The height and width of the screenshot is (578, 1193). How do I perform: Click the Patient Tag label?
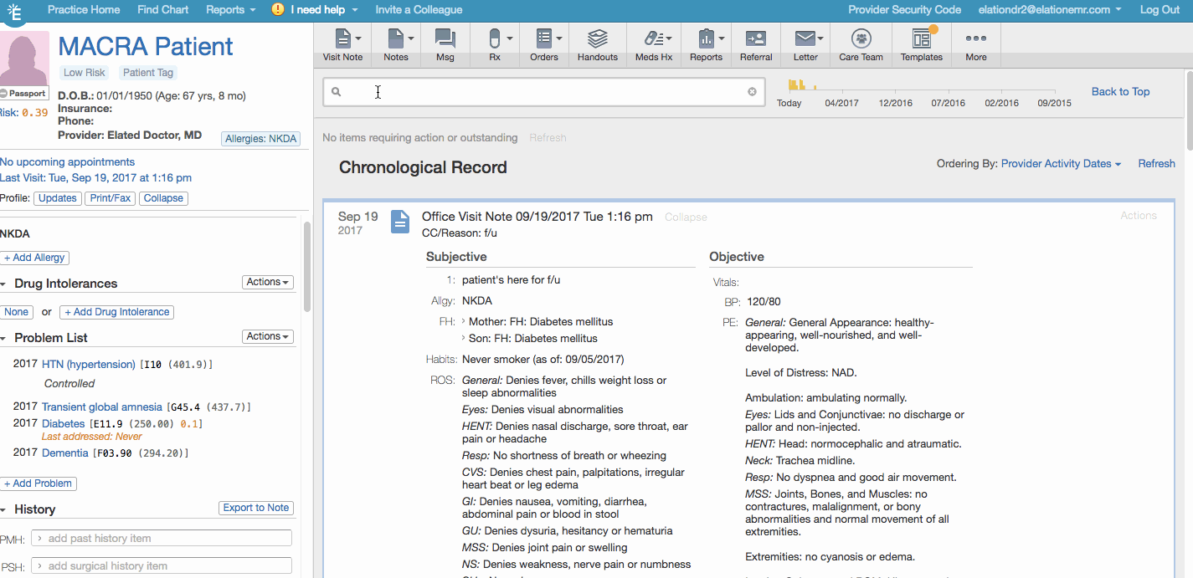coord(148,73)
